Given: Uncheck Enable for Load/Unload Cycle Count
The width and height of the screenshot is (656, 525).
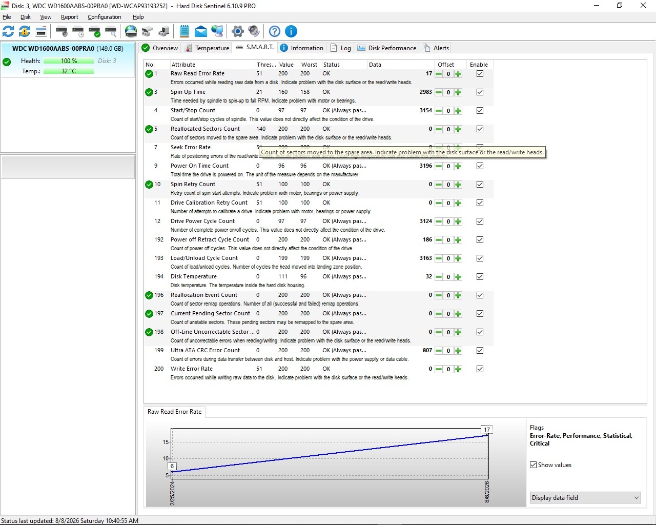Looking at the screenshot, I should pyautogui.click(x=480, y=258).
